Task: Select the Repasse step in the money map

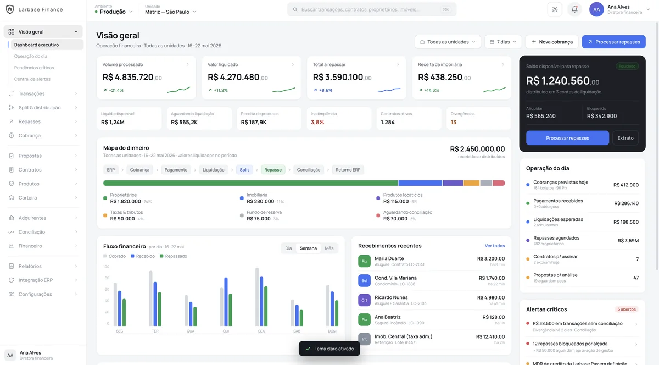Action: pos(273,170)
